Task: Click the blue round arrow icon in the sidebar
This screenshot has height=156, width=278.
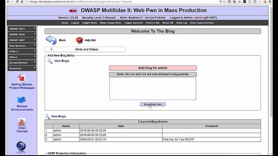Action: pos(21,146)
